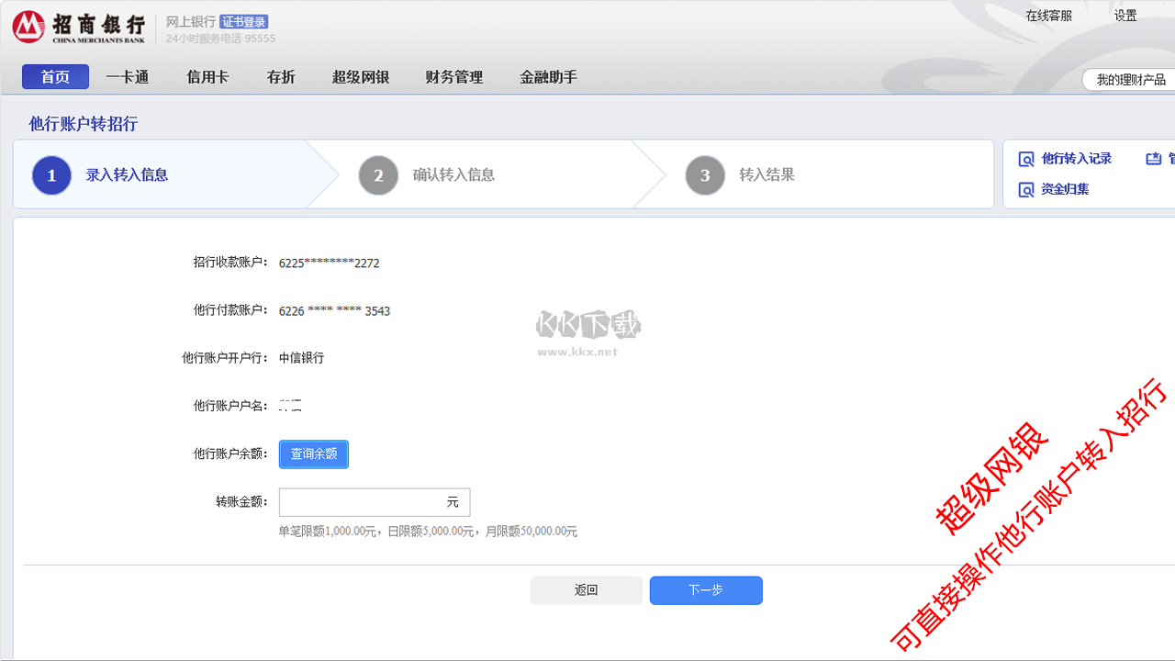Click the starred card icon near 管理
This screenshot has height=661, width=1175.
click(1155, 159)
